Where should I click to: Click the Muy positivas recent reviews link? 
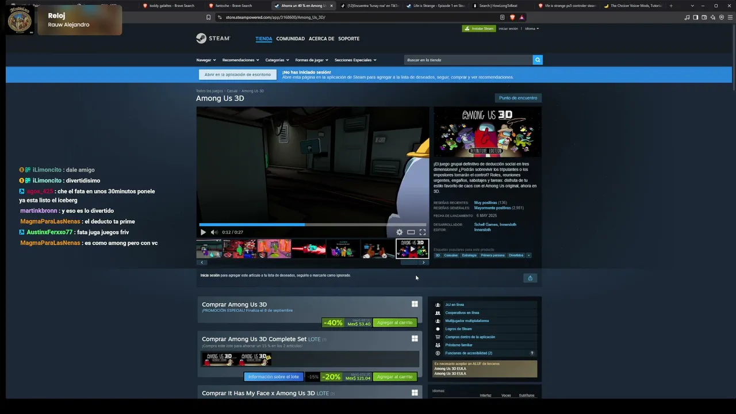click(x=485, y=202)
